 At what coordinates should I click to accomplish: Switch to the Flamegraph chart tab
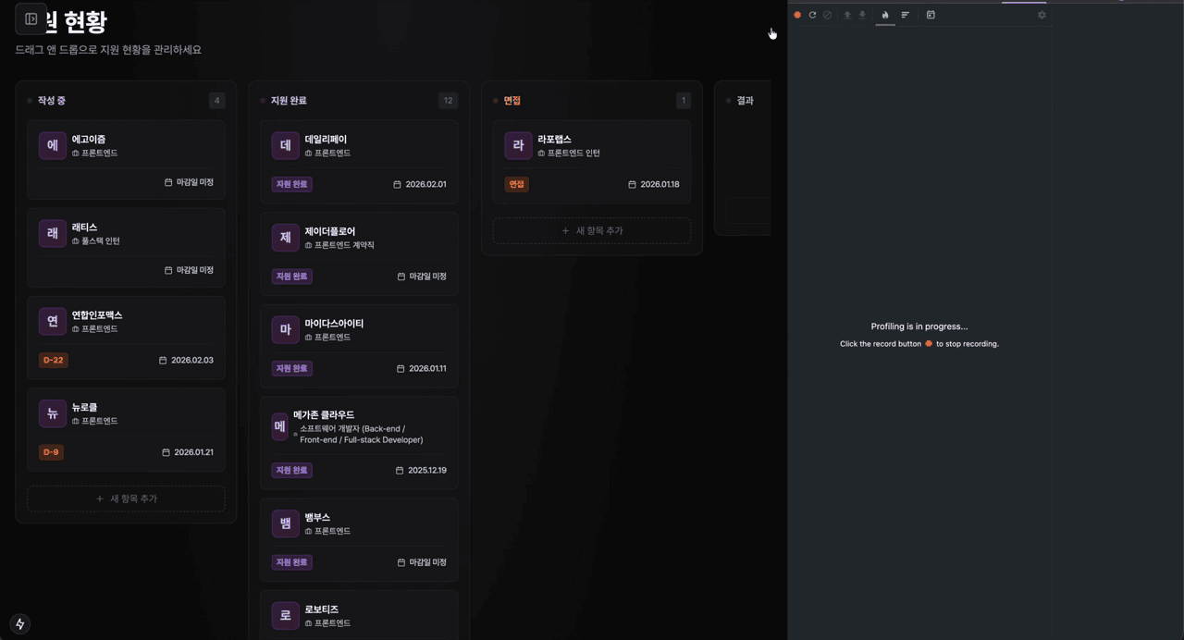pos(885,15)
